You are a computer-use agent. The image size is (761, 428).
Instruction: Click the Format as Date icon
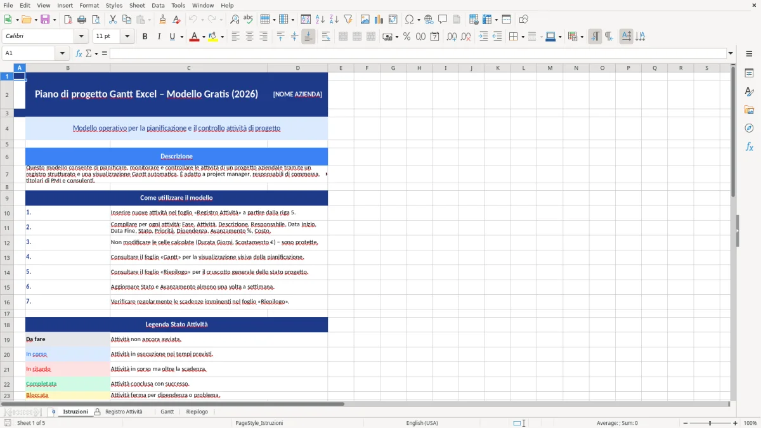tap(435, 37)
